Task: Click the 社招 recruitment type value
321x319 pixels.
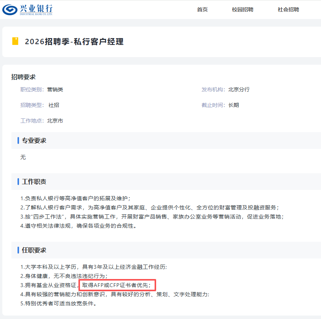Action: click(54, 105)
